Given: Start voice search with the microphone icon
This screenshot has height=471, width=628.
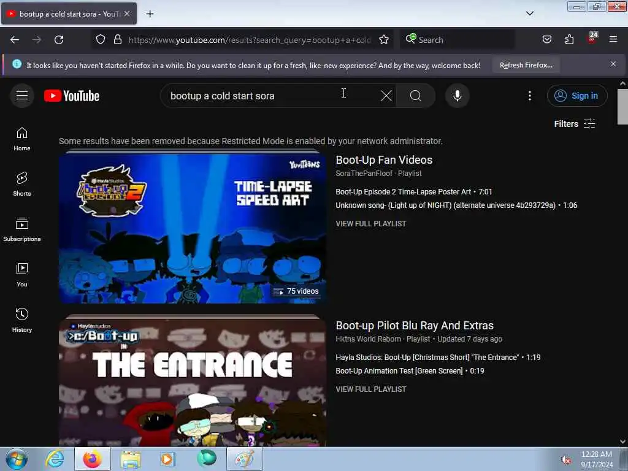Looking at the screenshot, I should point(457,96).
